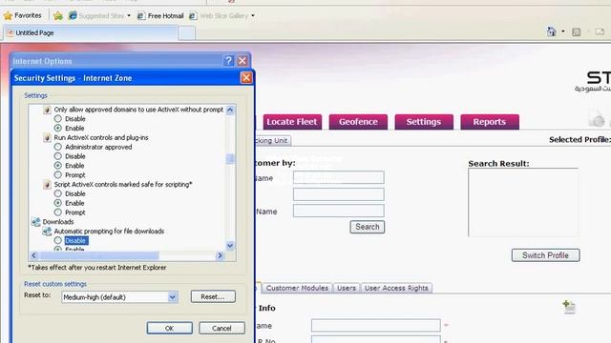Click the Script ActiveX controls setting icon

pyautogui.click(x=47, y=184)
